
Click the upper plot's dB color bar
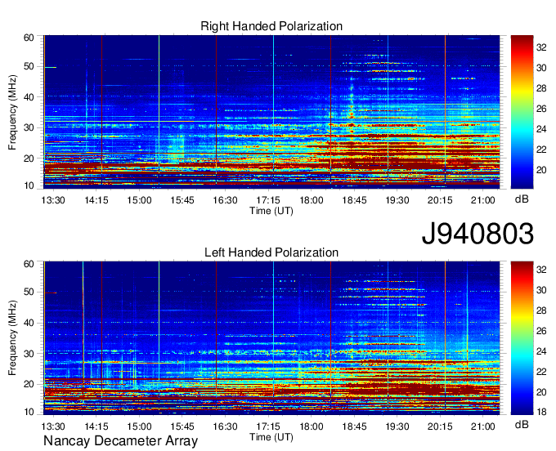(522, 112)
